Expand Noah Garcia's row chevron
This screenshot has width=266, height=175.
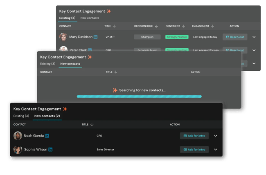pos(216,136)
